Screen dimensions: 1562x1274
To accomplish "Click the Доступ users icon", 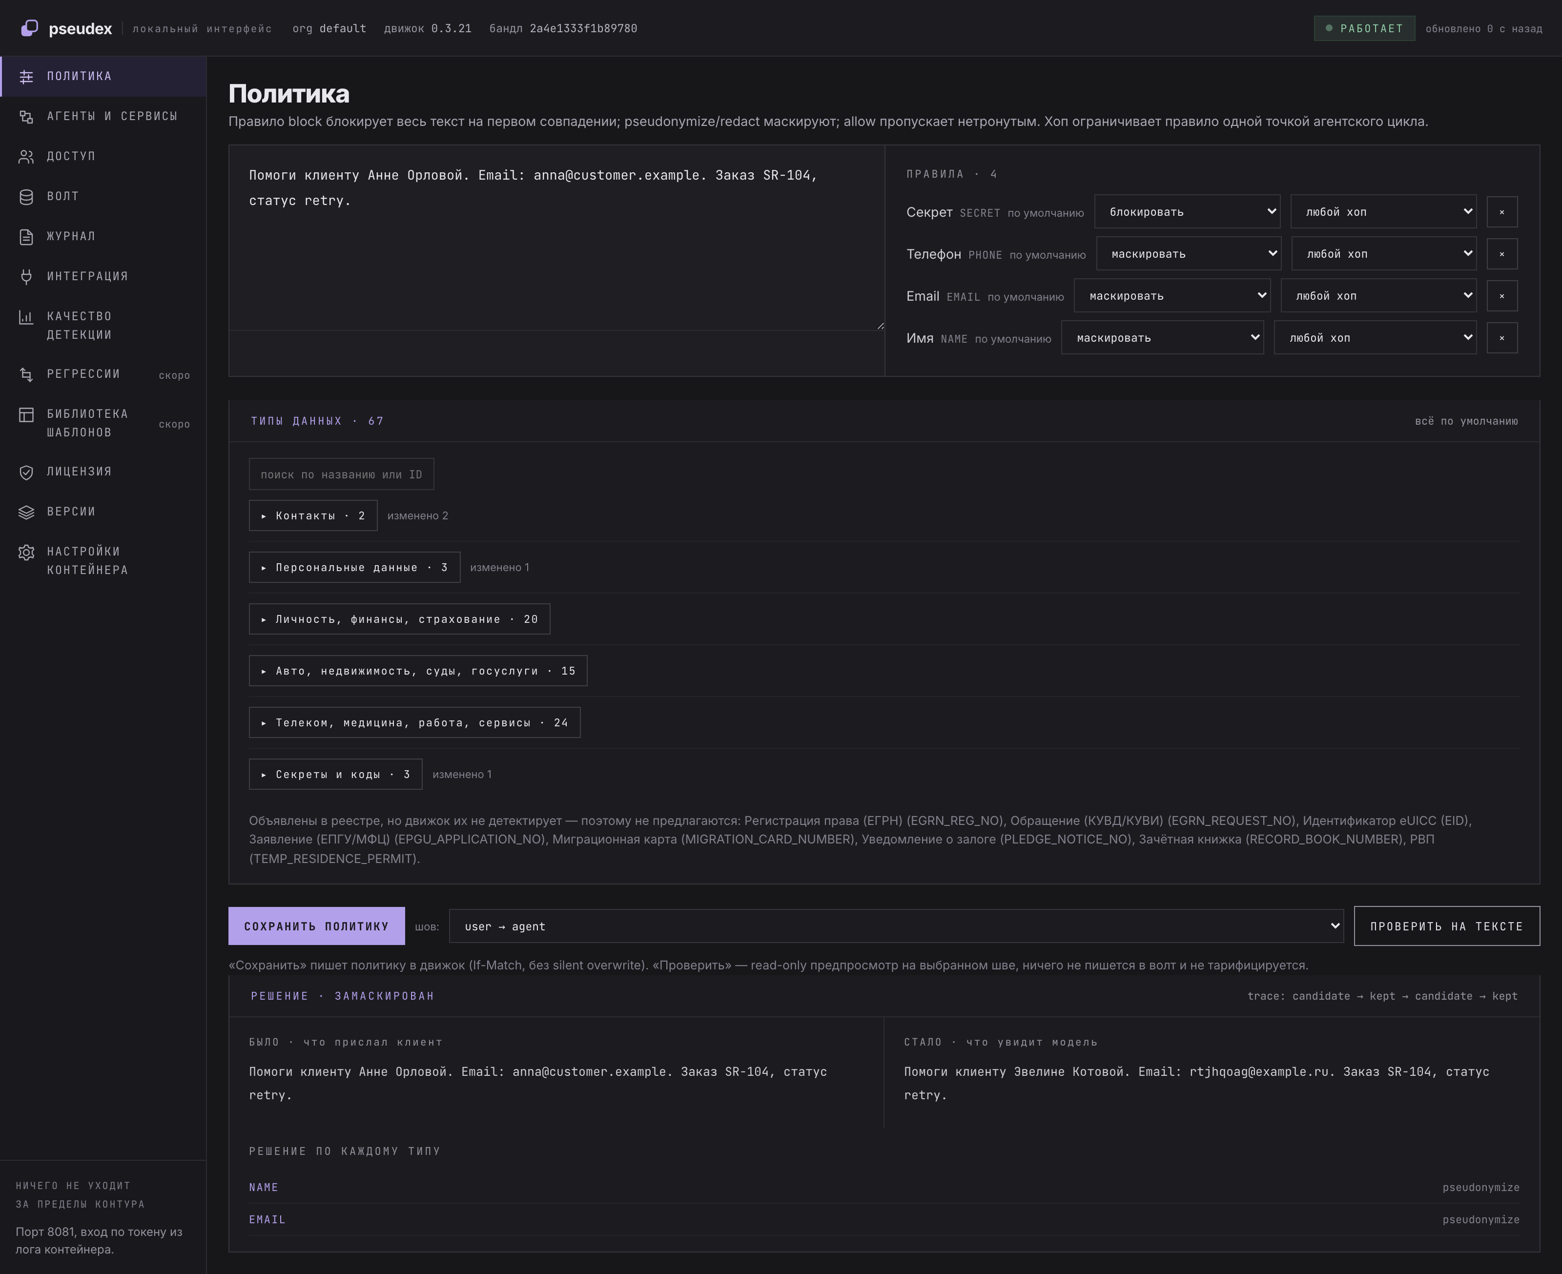I will (x=26, y=156).
